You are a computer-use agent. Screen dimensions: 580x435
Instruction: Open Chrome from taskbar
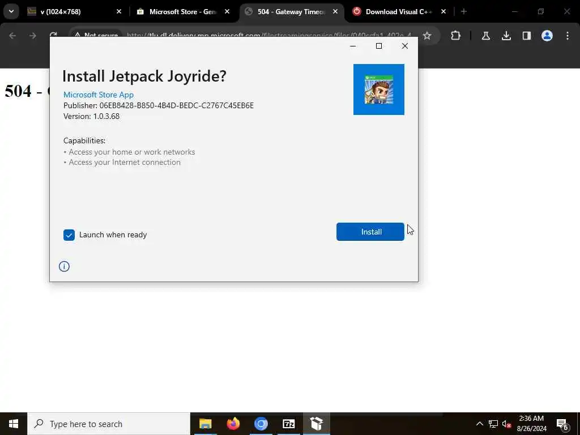click(261, 424)
